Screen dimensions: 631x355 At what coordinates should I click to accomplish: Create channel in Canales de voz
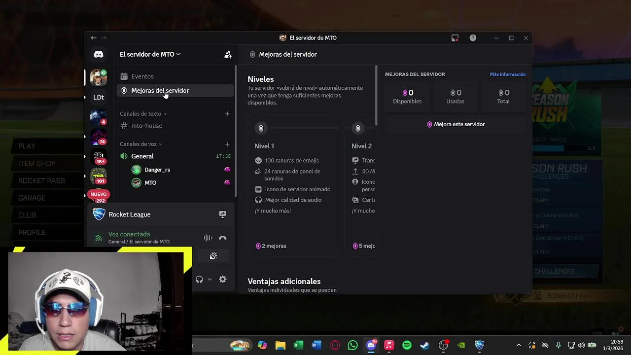[227, 144]
